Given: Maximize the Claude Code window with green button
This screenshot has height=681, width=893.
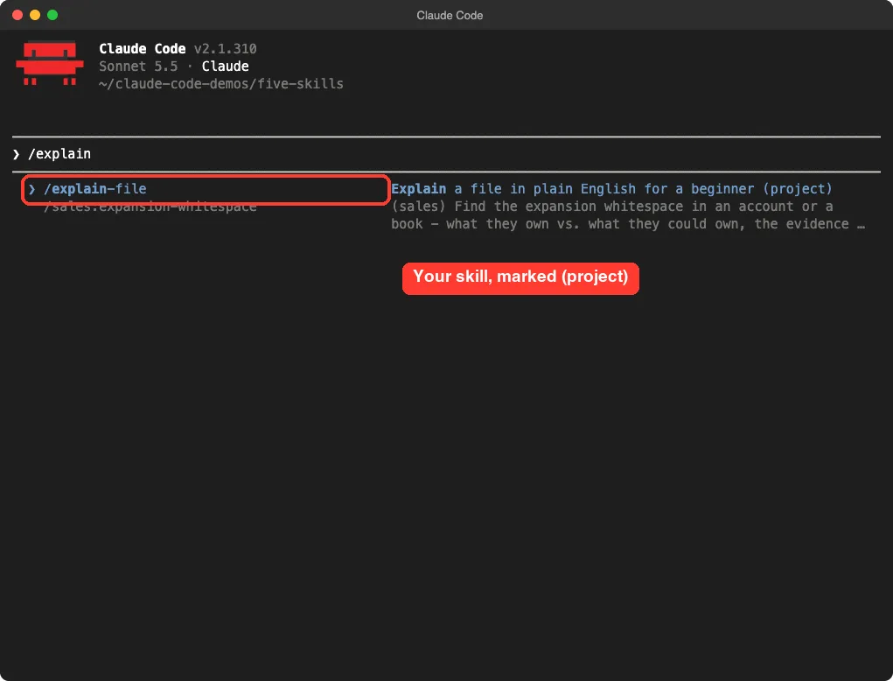Looking at the screenshot, I should tap(52, 15).
